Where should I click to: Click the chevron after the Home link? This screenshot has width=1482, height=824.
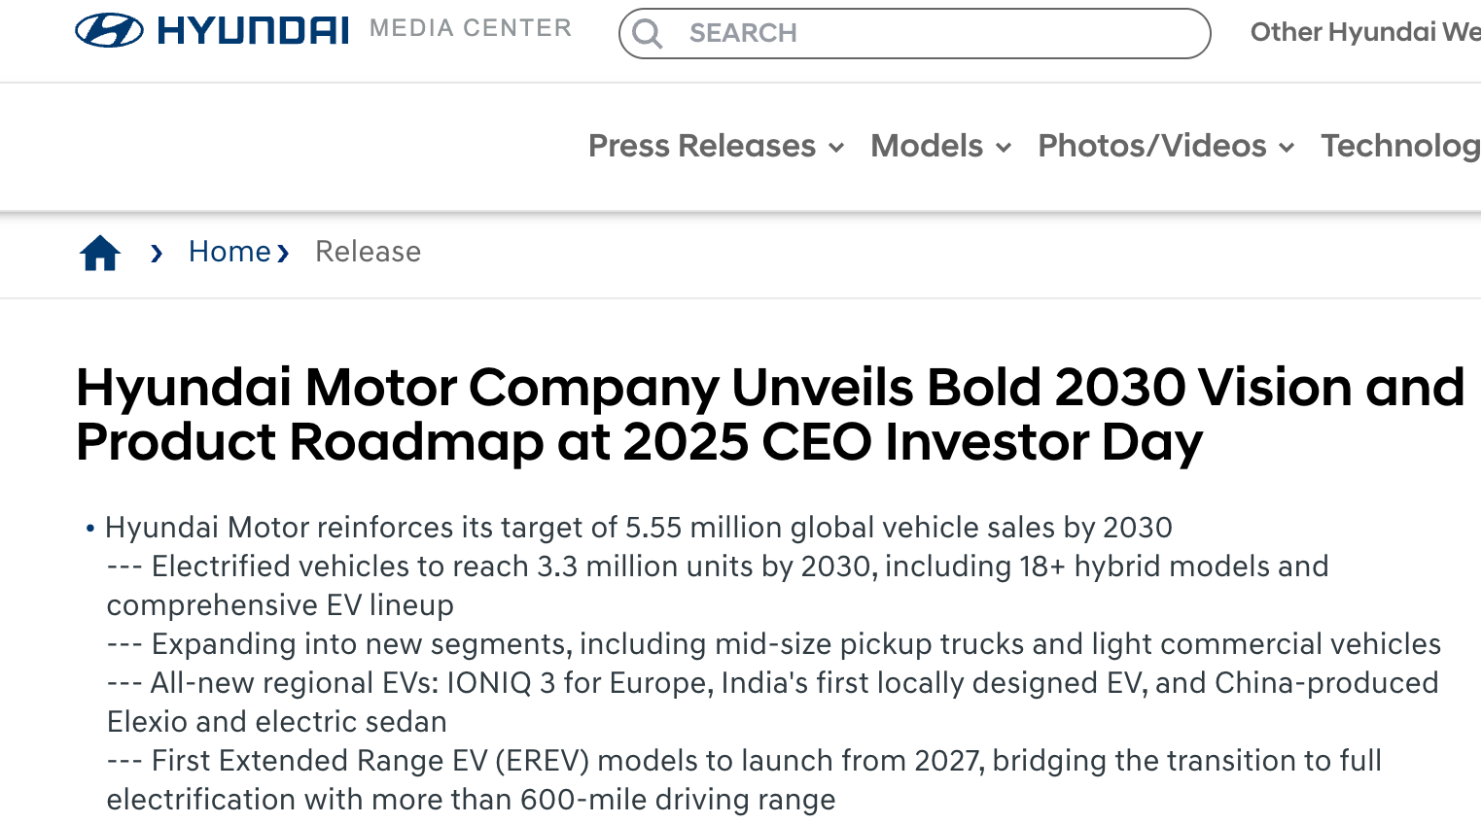pos(283,254)
